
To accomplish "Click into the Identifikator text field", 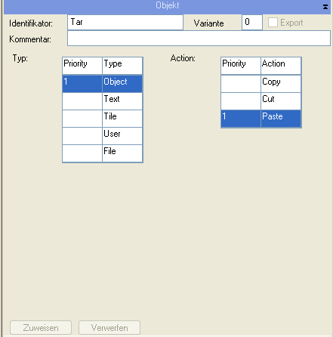I will point(125,23).
